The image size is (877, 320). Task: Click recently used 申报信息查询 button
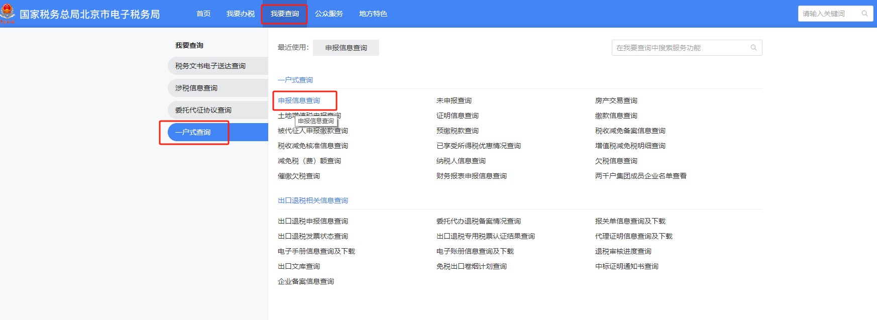pos(346,48)
